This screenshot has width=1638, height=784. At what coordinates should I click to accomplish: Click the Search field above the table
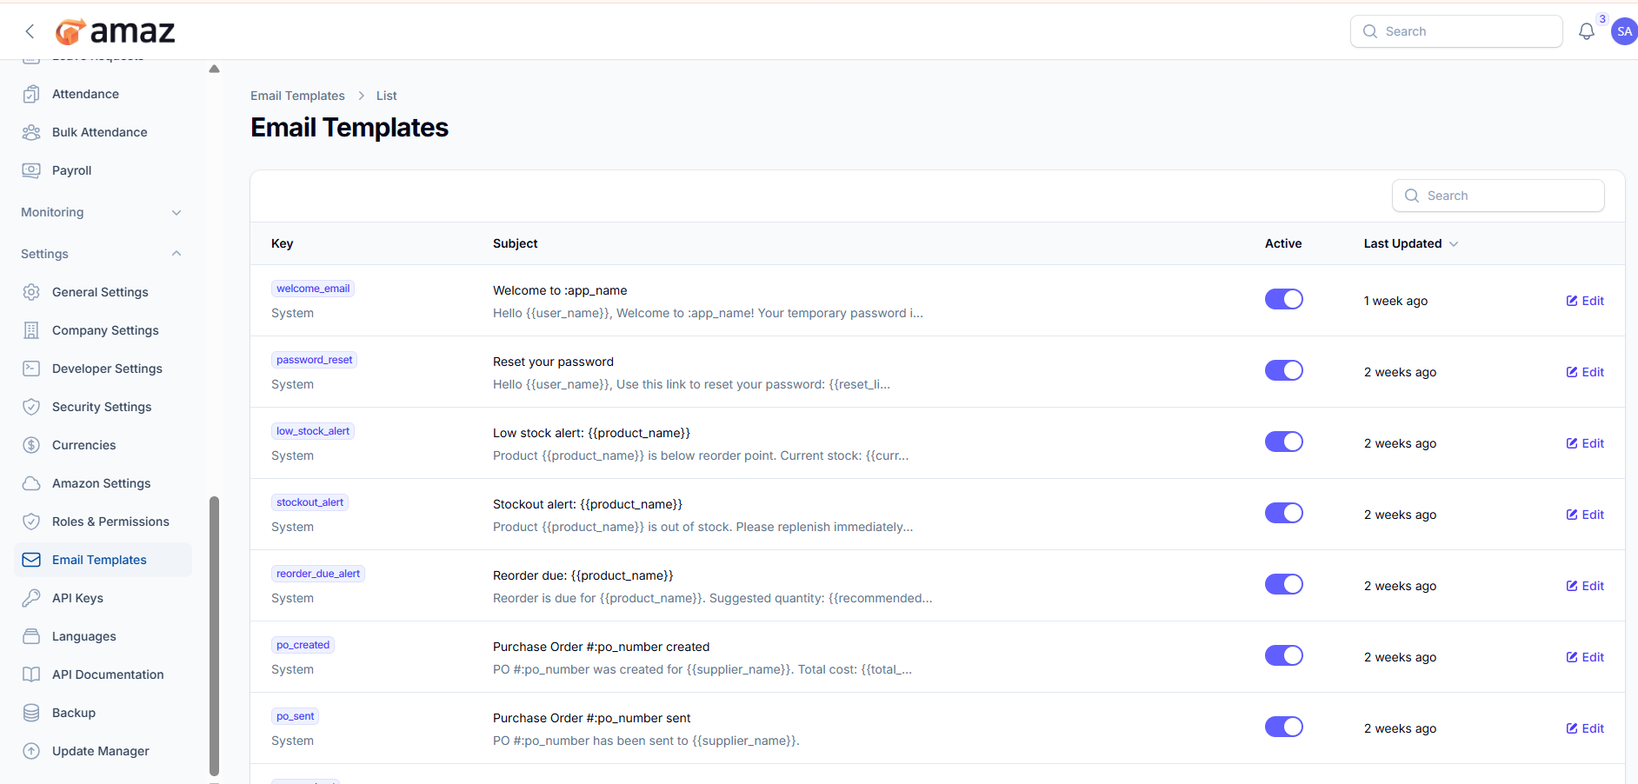tap(1498, 196)
